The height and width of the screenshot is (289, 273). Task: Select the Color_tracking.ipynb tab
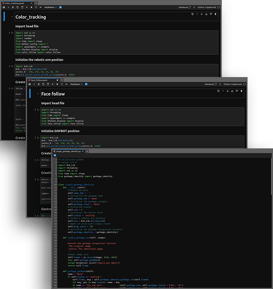[x=15, y=3]
